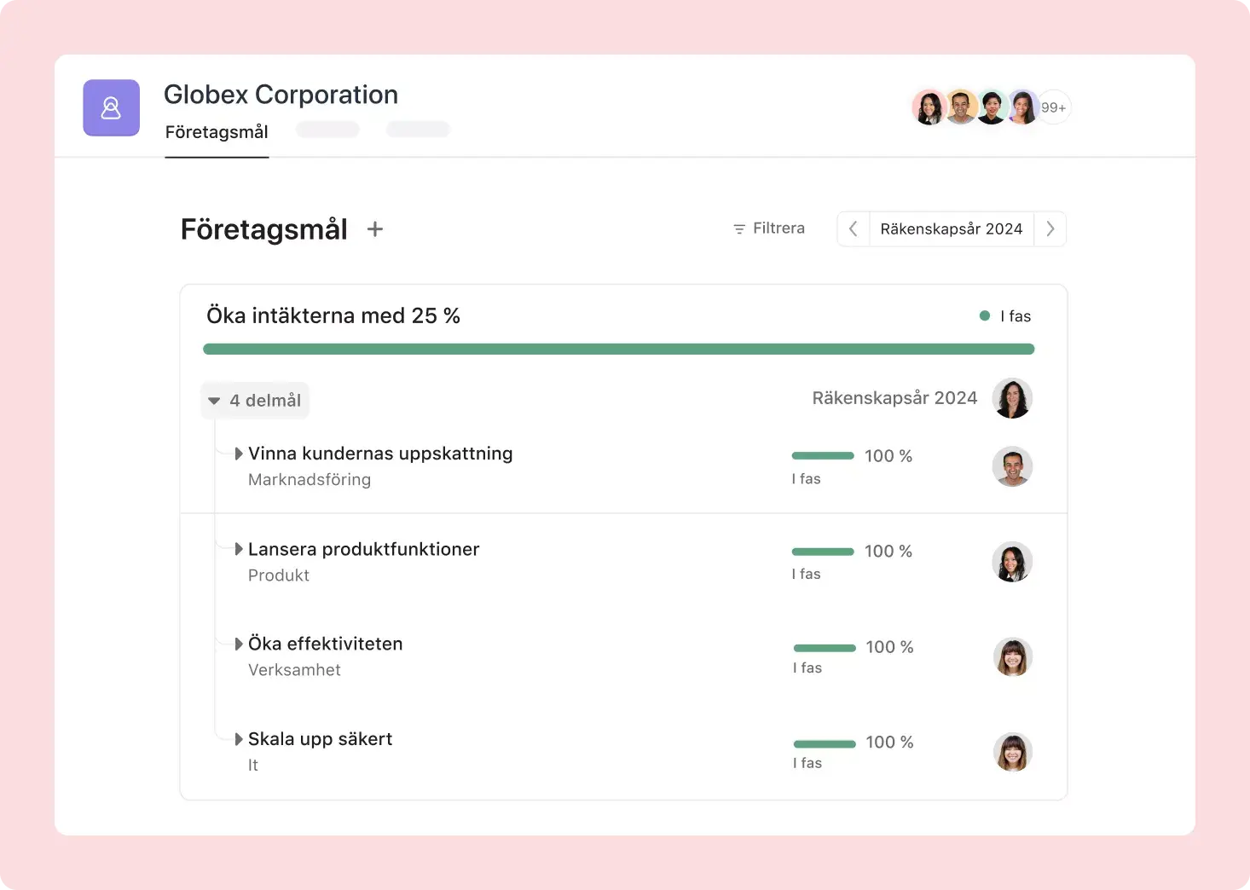
Task: Click the I fas status of main goal
Action: [x=1005, y=316]
